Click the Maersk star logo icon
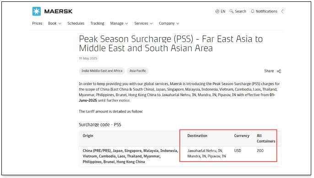This screenshot has height=178, width=314. 37,11
